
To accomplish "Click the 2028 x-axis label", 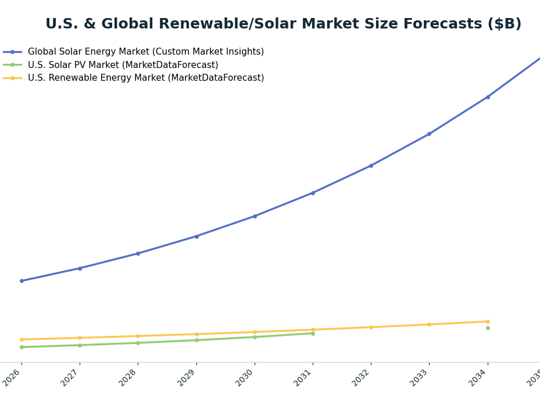I will pyautogui.click(x=127, y=377).
